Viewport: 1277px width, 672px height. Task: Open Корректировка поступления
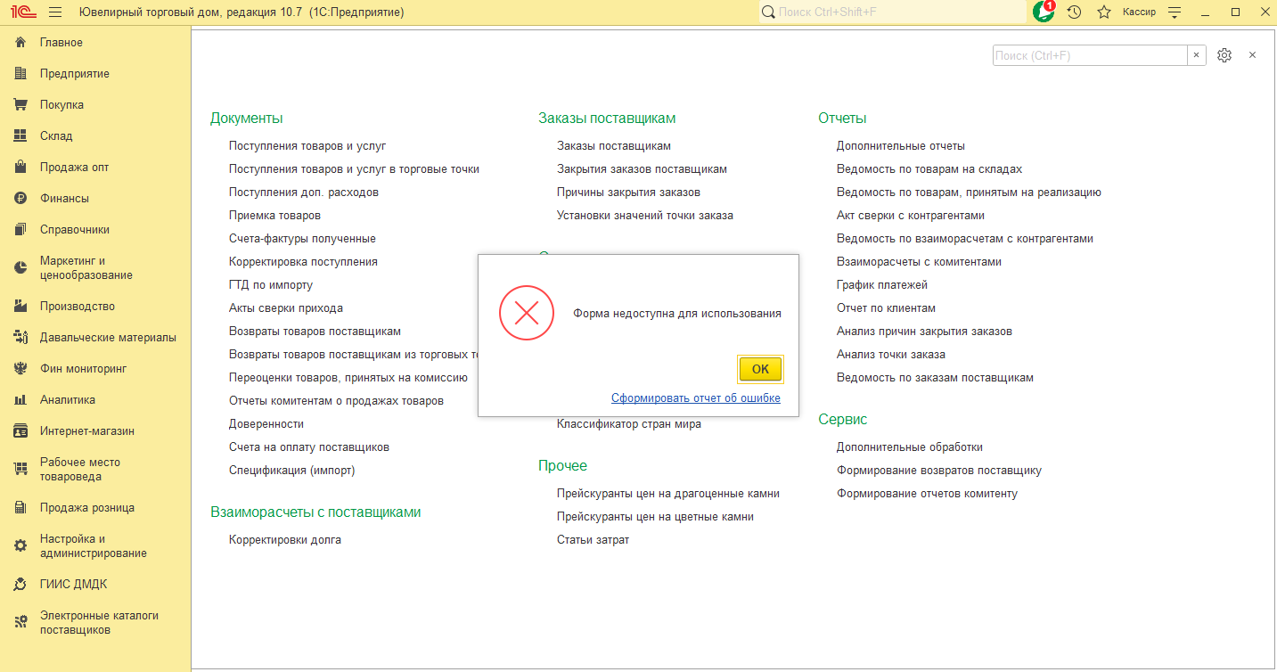point(303,262)
